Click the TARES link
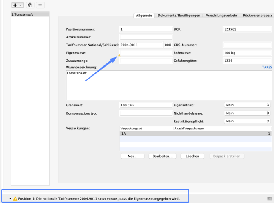 pyautogui.click(x=267, y=67)
